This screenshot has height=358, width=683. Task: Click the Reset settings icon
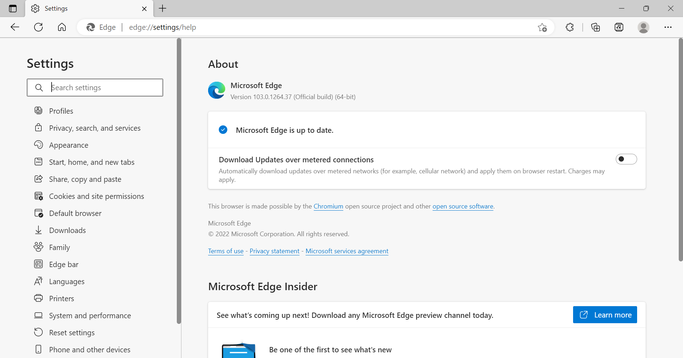point(38,332)
